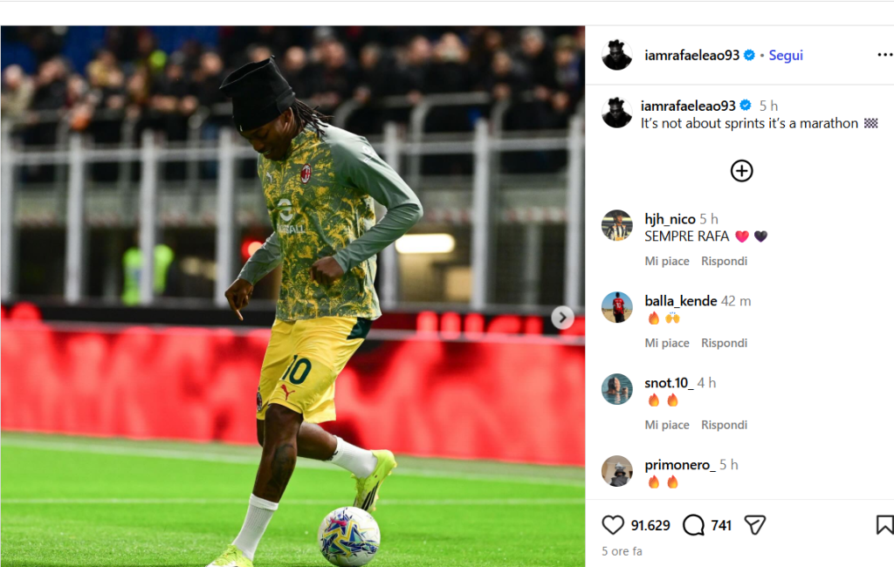Save the post with bookmark icon
894x567 pixels.
point(884,525)
